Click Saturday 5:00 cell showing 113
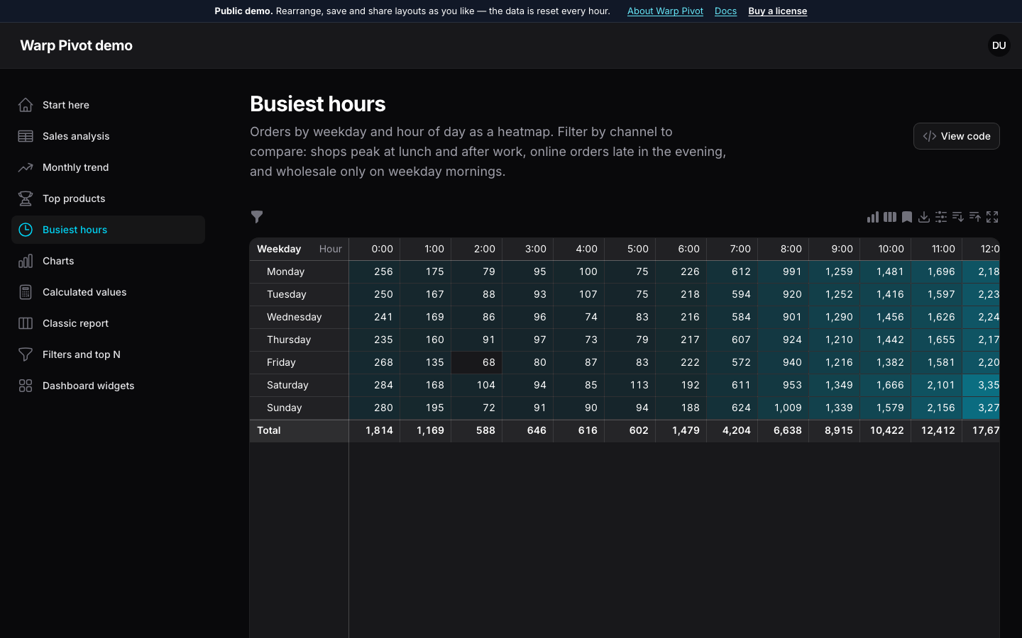This screenshot has width=1022, height=638. 630,385
